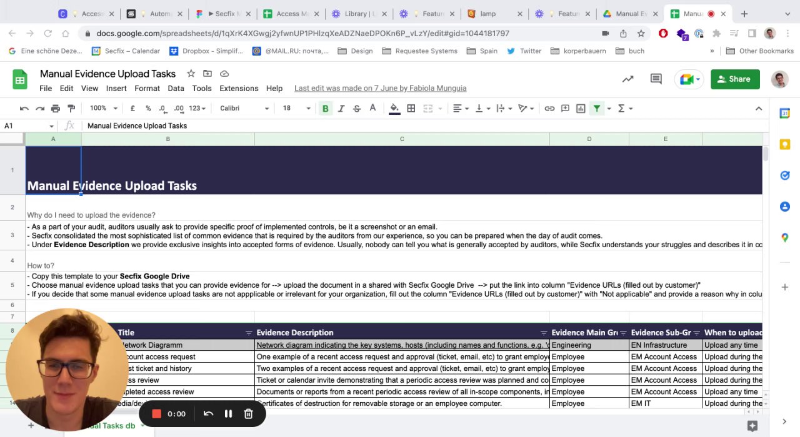Screen dimensions: 800x437
Task: Open font size 18 dropdown
Action: tap(296, 109)
